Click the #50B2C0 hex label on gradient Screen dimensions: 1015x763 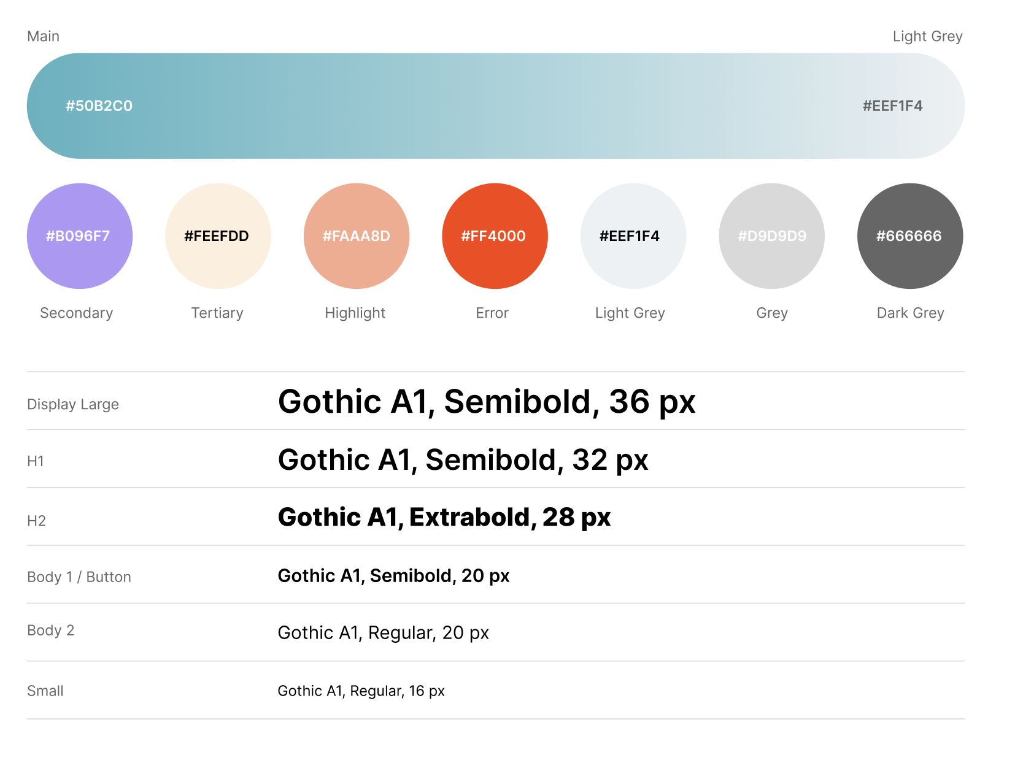pyautogui.click(x=99, y=106)
